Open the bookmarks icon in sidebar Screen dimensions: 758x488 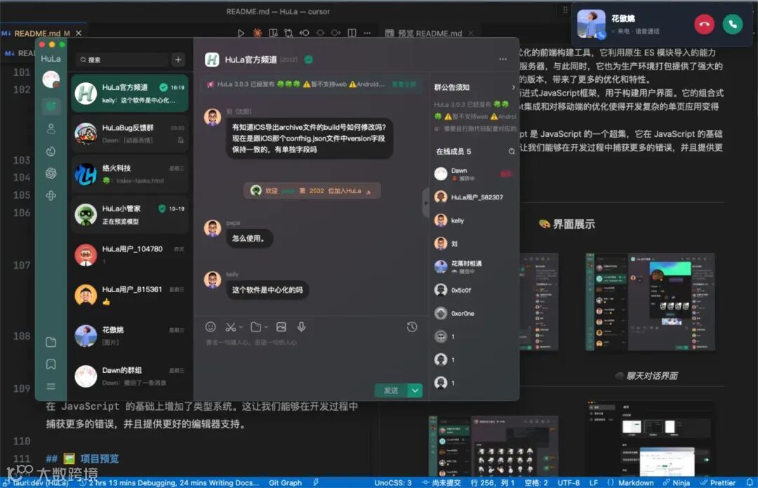(x=51, y=364)
